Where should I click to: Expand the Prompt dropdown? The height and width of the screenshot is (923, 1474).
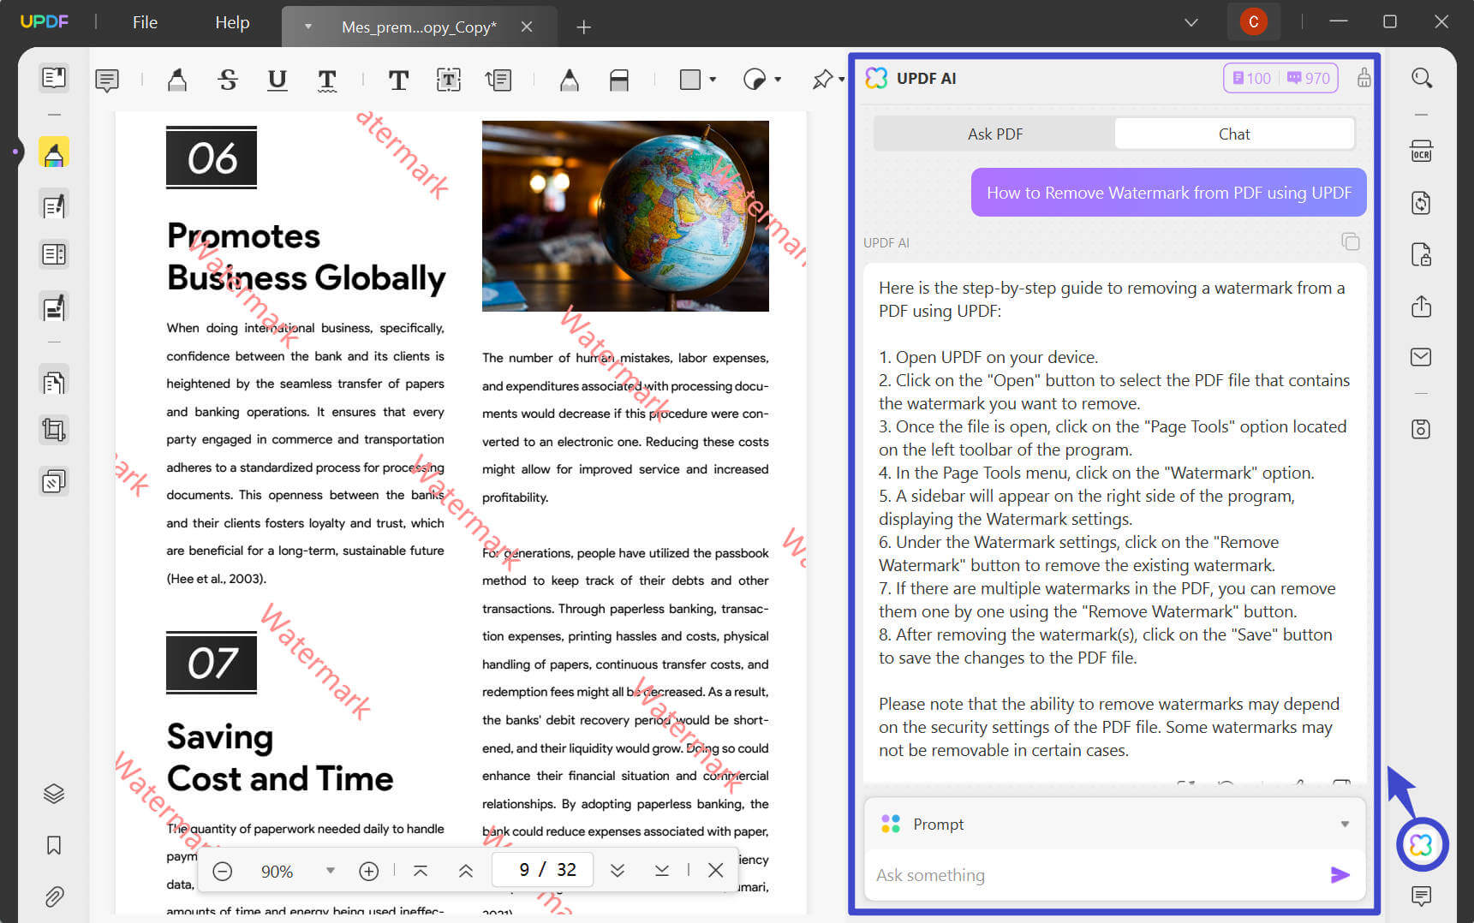[x=1345, y=824]
